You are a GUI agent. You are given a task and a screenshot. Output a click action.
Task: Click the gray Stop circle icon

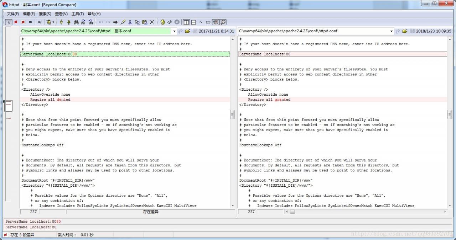177,22
